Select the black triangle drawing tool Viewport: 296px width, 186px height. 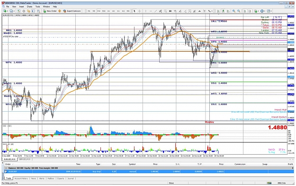point(199,11)
